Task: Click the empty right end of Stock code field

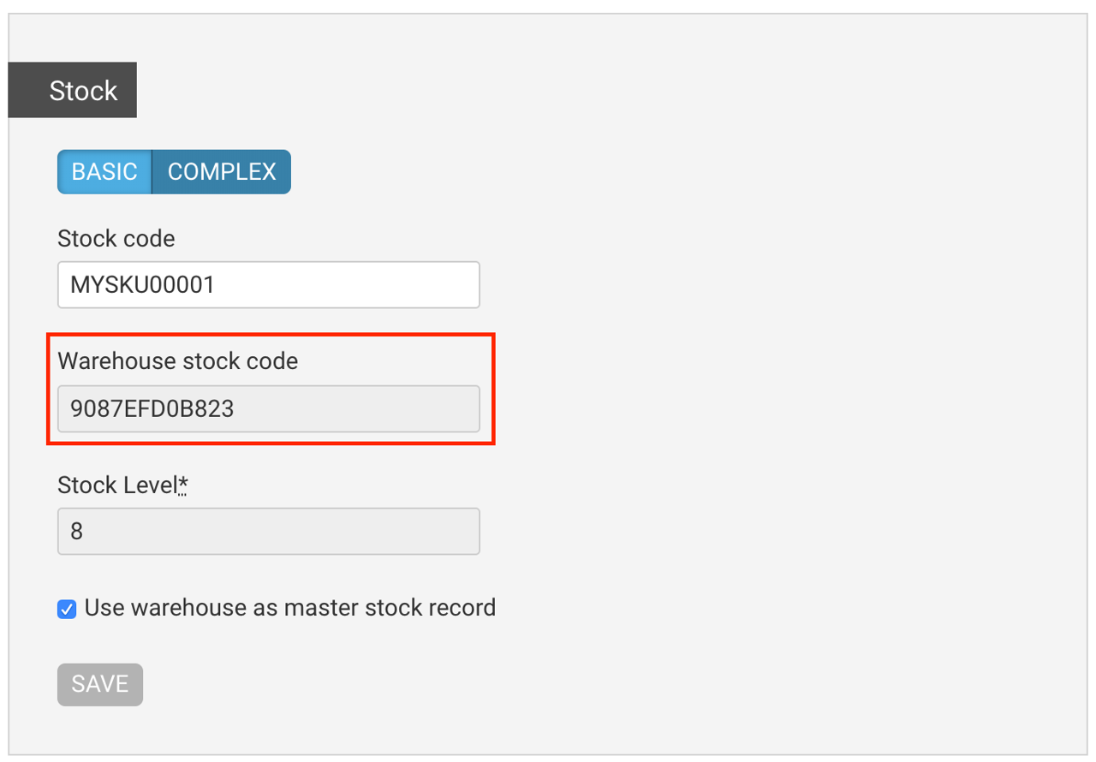Action: [445, 285]
